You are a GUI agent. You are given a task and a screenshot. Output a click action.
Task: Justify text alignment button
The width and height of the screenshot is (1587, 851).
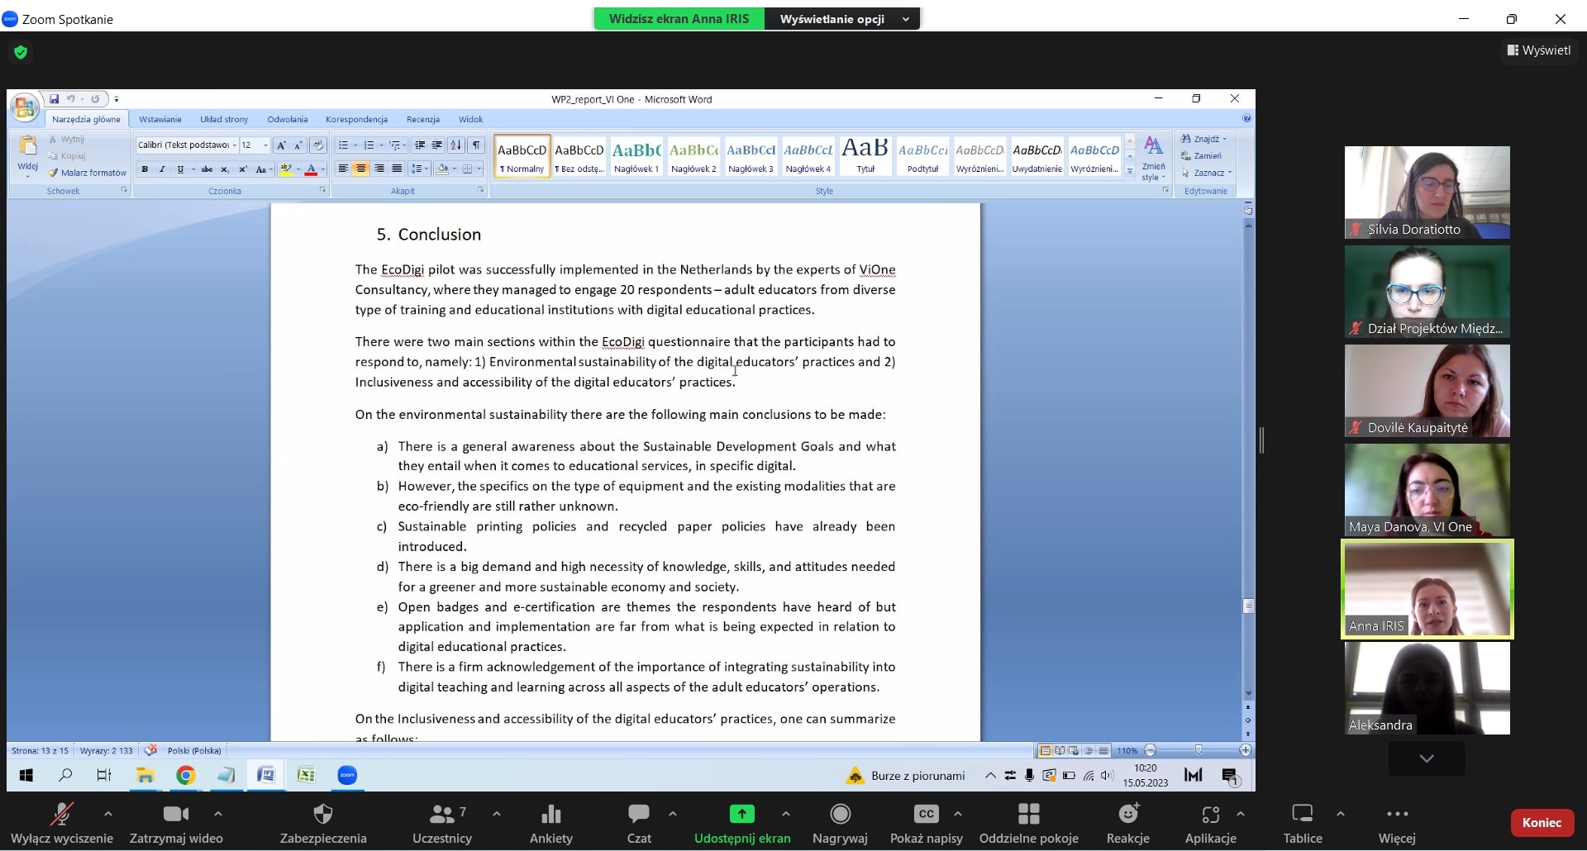(397, 169)
